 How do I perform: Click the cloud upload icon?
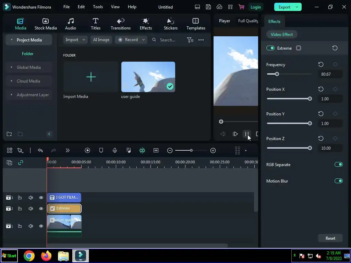(219, 7)
